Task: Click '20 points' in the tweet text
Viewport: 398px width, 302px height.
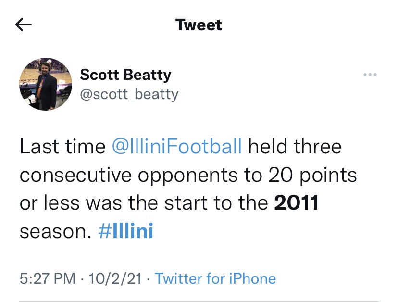Action: pyautogui.click(x=305, y=176)
